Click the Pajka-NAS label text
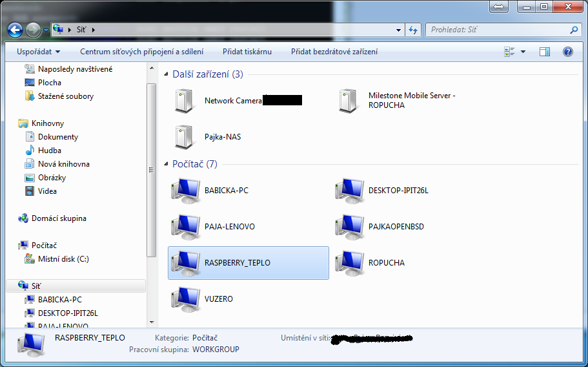This screenshot has width=588, height=367. (x=223, y=137)
